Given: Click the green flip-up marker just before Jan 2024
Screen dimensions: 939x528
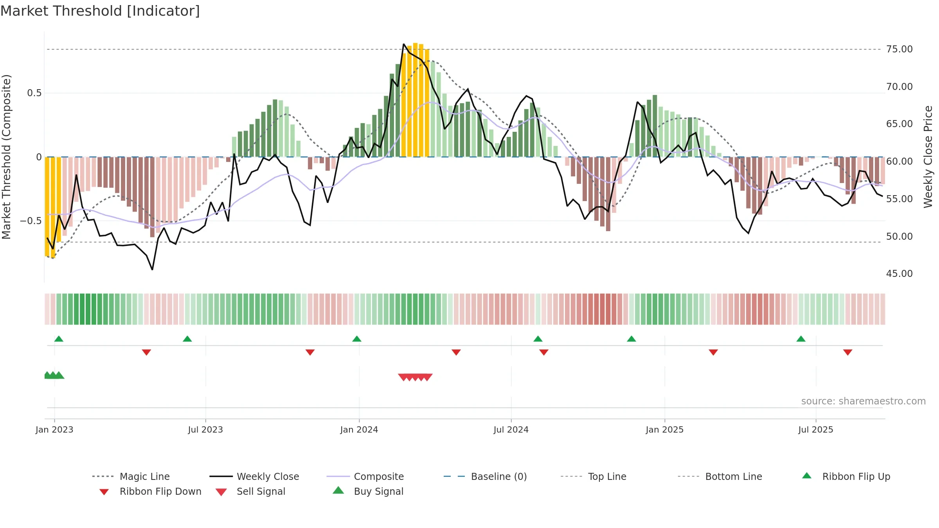Looking at the screenshot, I should click(357, 339).
